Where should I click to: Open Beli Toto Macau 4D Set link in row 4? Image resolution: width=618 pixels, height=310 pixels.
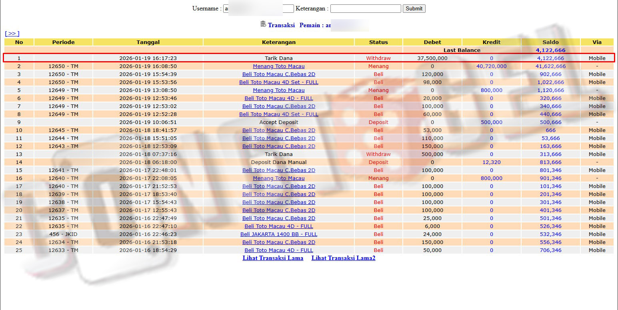278,82
